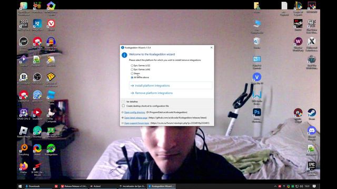Switch to Inicializador da Epic Games taskbar window
The width and height of the screenshot is (337, 189).
click(x=132, y=186)
